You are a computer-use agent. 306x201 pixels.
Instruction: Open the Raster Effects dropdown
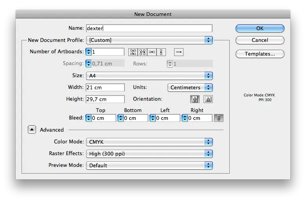(149, 154)
